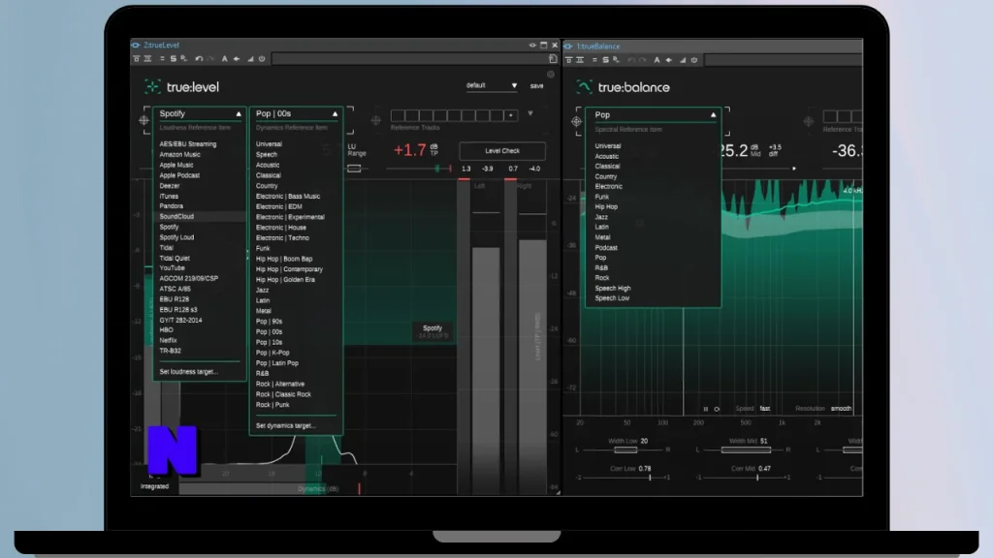Screen dimensions: 993x558
Task: Click the A compare icon in trueLevel toolbar
Action: (x=224, y=59)
